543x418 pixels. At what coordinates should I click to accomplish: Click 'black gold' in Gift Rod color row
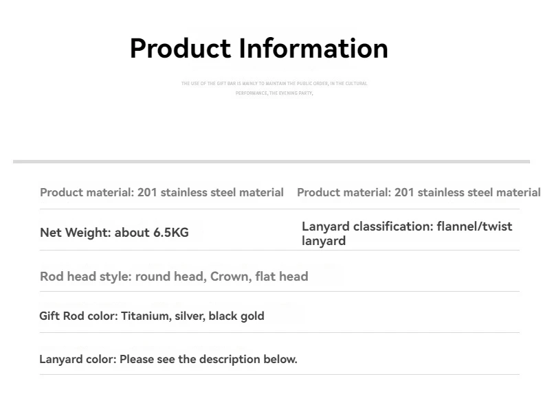click(236, 316)
